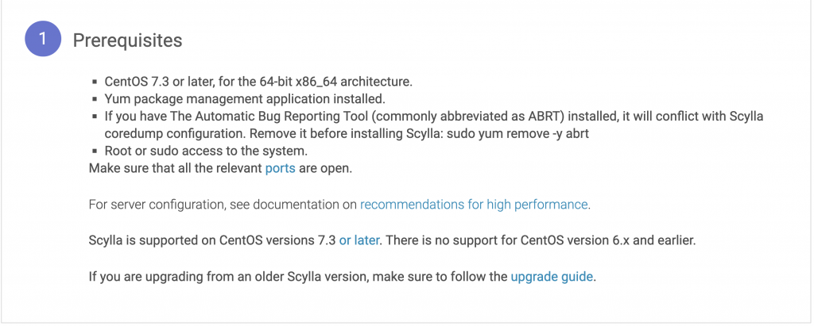Image resolution: width=814 pixels, height=326 pixels.
Task: Click bullet marker before Yum package line
Action: [95, 99]
